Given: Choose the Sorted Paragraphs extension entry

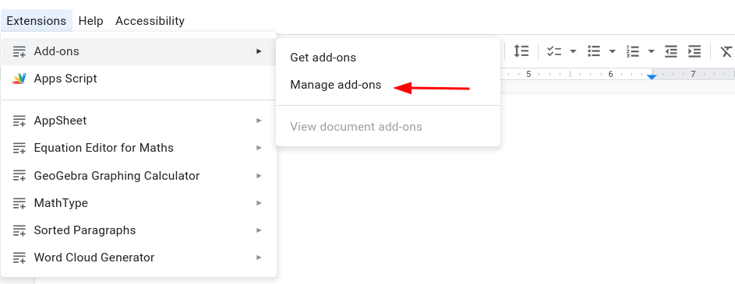Looking at the screenshot, I should pos(139,230).
